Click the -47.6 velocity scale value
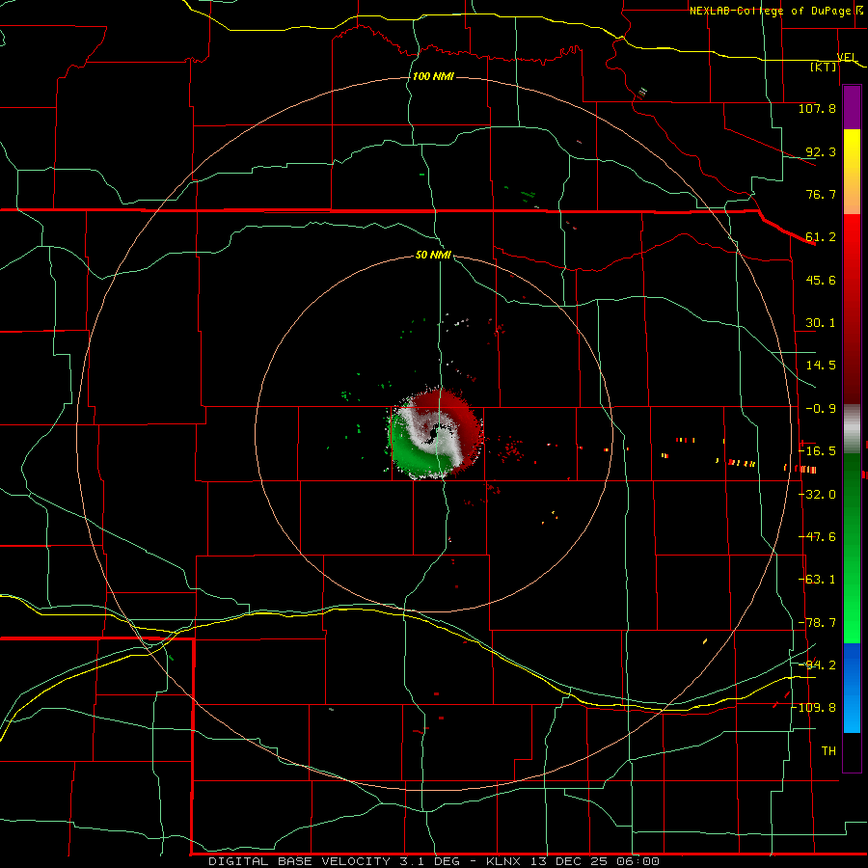868x868 pixels. [818, 537]
